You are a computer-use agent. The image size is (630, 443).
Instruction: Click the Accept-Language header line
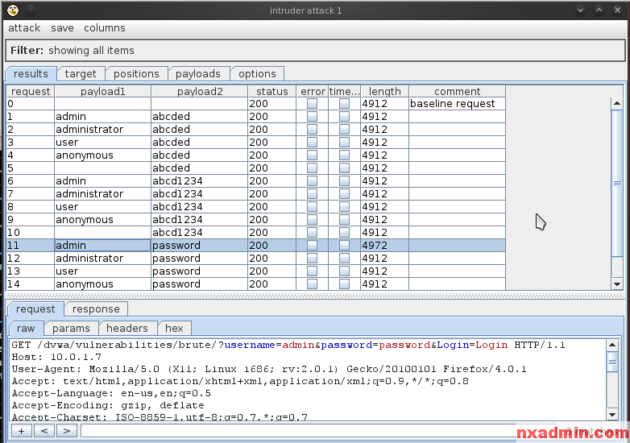click(x=111, y=393)
